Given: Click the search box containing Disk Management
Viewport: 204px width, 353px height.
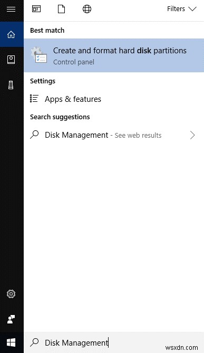Looking at the screenshot, I should (114, 342).
